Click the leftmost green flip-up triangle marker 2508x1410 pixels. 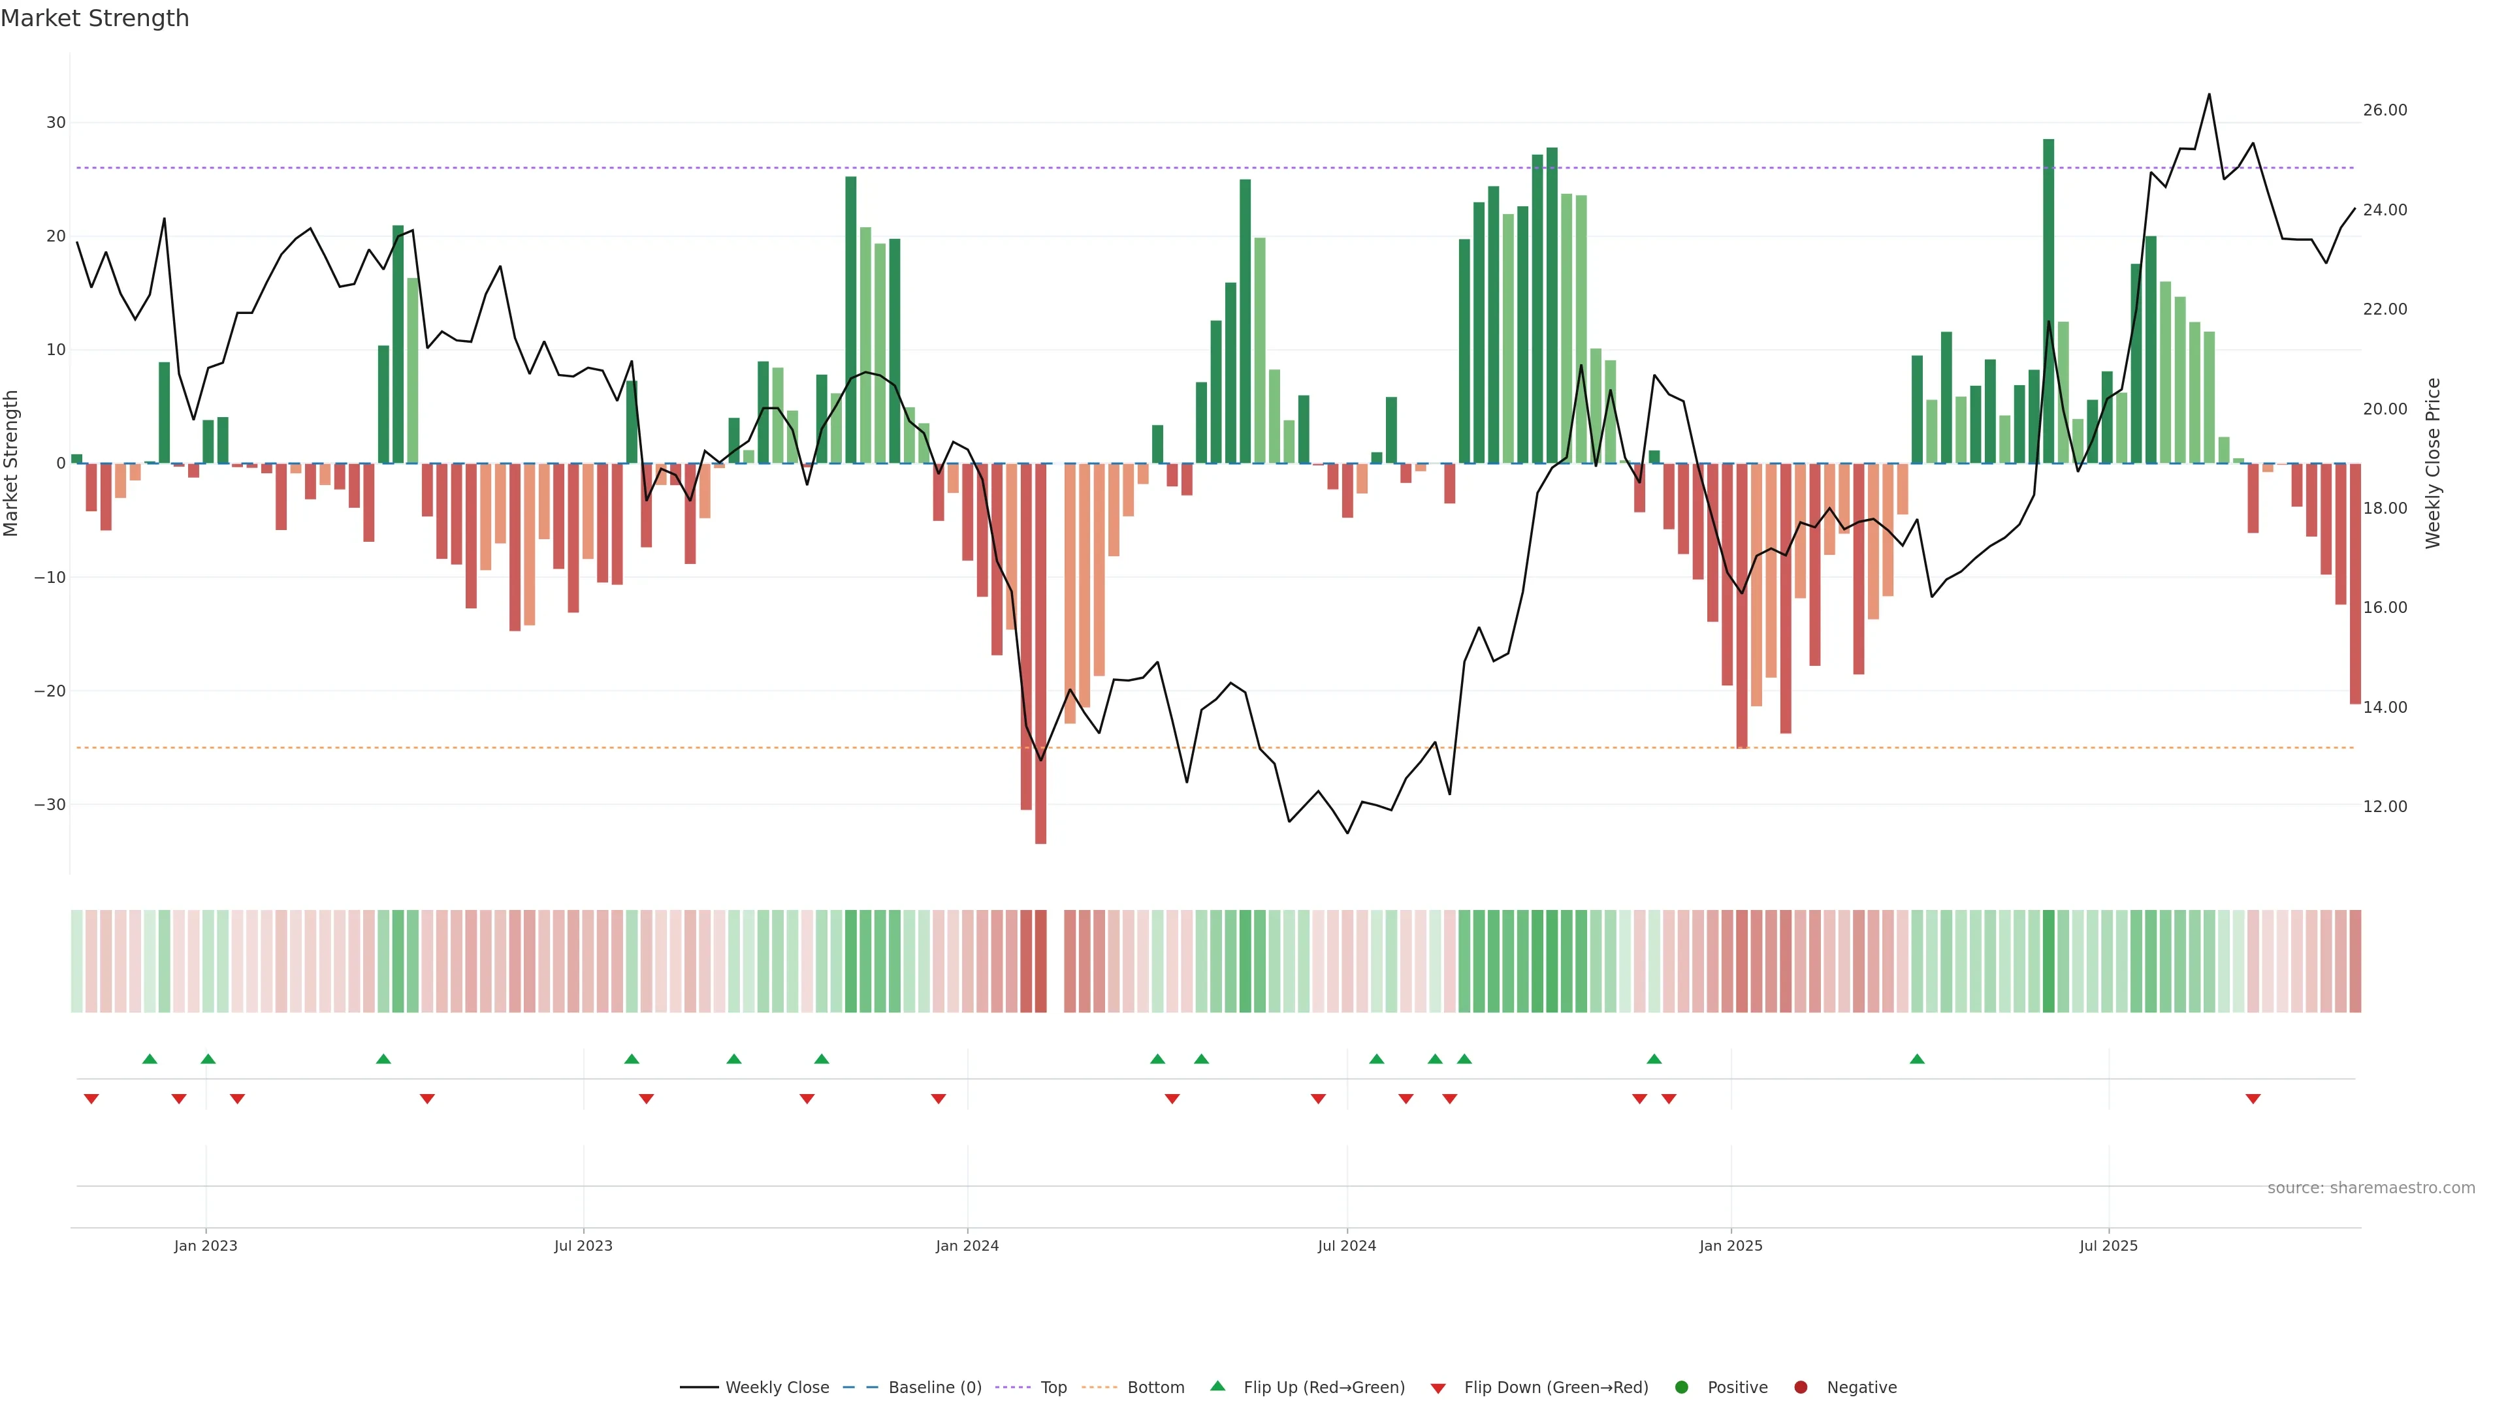[x=149, y=1059]
